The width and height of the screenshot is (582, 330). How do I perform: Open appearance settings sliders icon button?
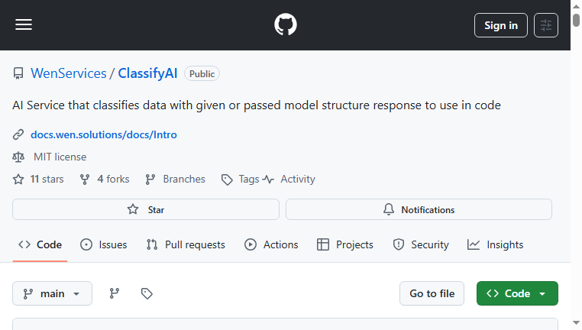coord(546,25)
